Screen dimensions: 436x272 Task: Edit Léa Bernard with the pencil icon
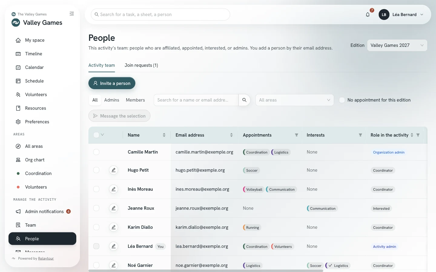[x=114, y=246]
